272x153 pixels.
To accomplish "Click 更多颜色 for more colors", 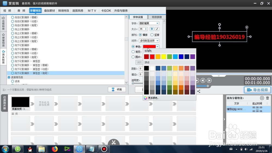I will point(153,98).
